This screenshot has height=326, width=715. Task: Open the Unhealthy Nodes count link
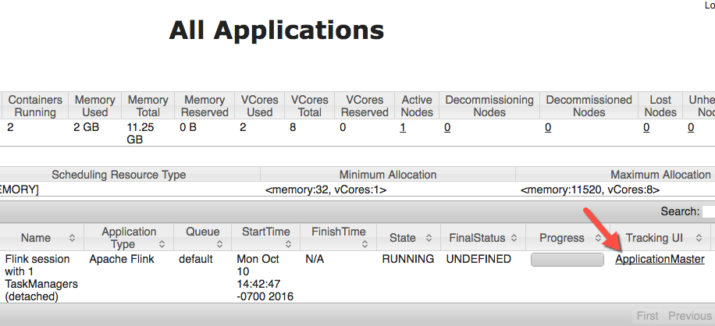[x=691, y=127]
